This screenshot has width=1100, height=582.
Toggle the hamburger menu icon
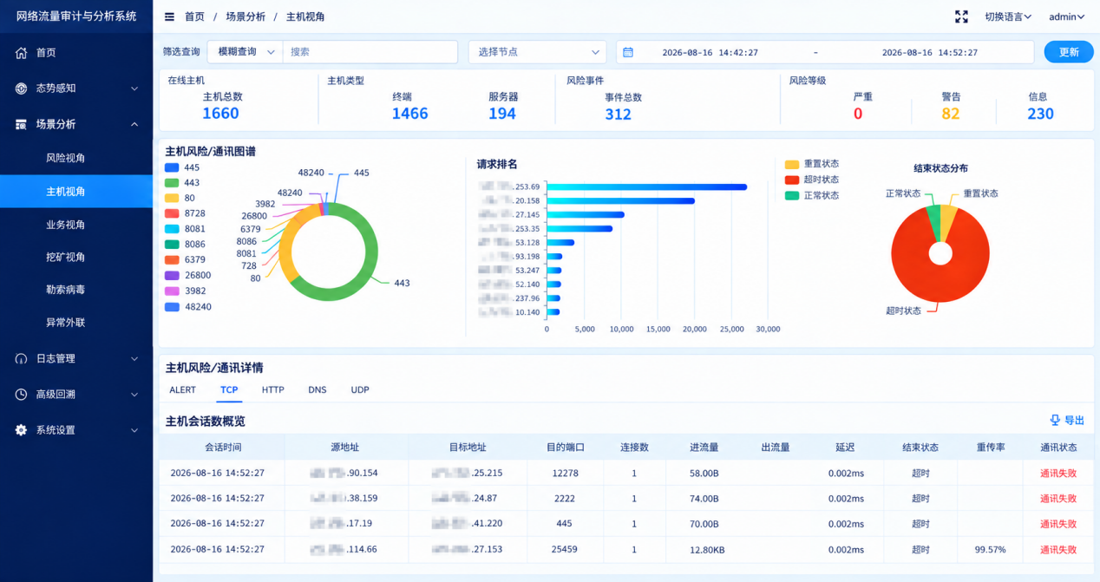169,16
